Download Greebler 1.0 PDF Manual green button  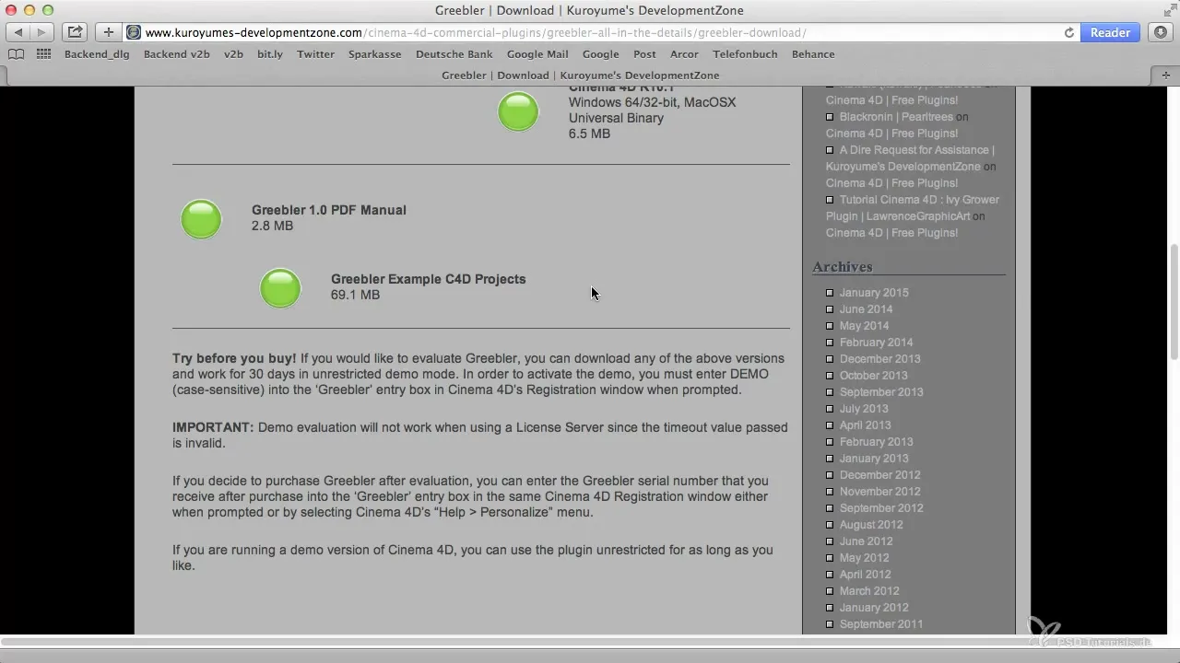[x=201, y=219]
